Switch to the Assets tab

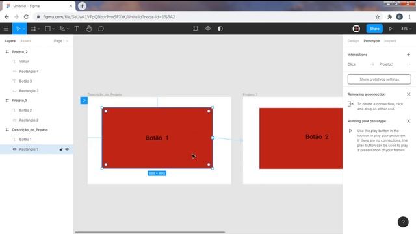pos(26,41)
